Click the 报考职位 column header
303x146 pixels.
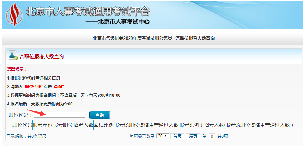pos(63,125)
